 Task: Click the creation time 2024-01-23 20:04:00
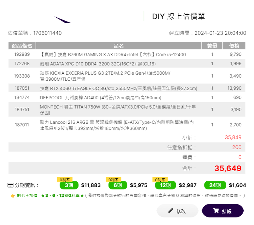pos(220,33)
